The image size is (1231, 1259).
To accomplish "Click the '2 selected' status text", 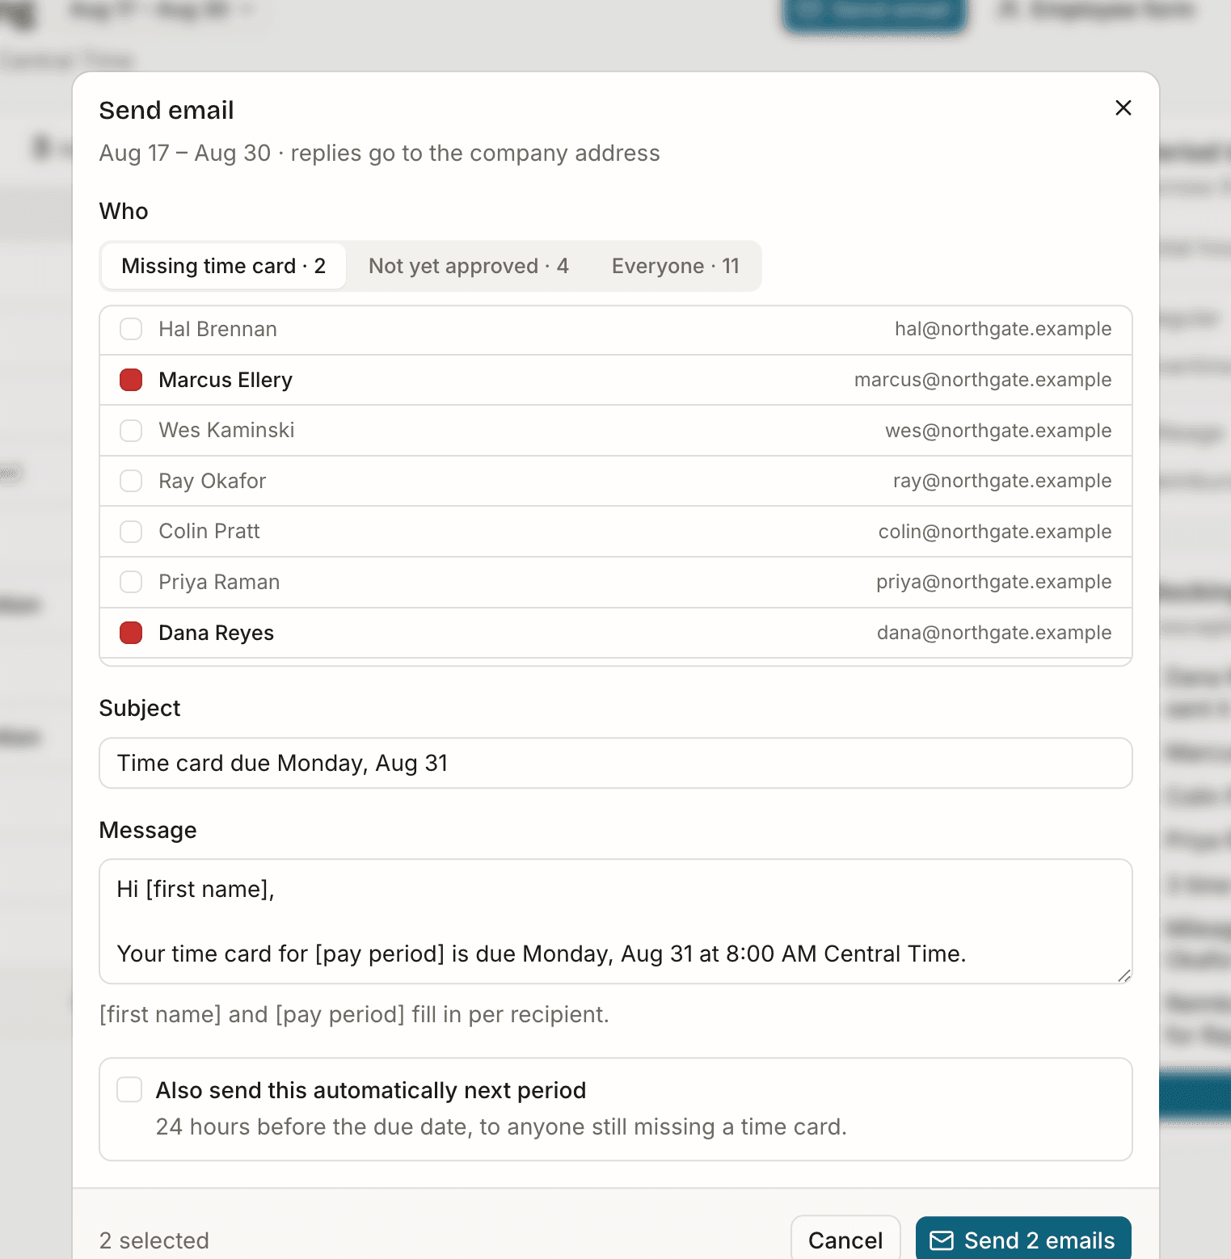I will (x=154, y=1240).
